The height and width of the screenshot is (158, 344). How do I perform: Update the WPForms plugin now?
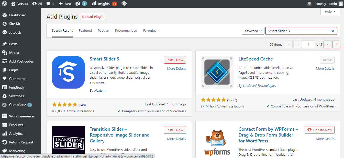[x=319, y=130]
